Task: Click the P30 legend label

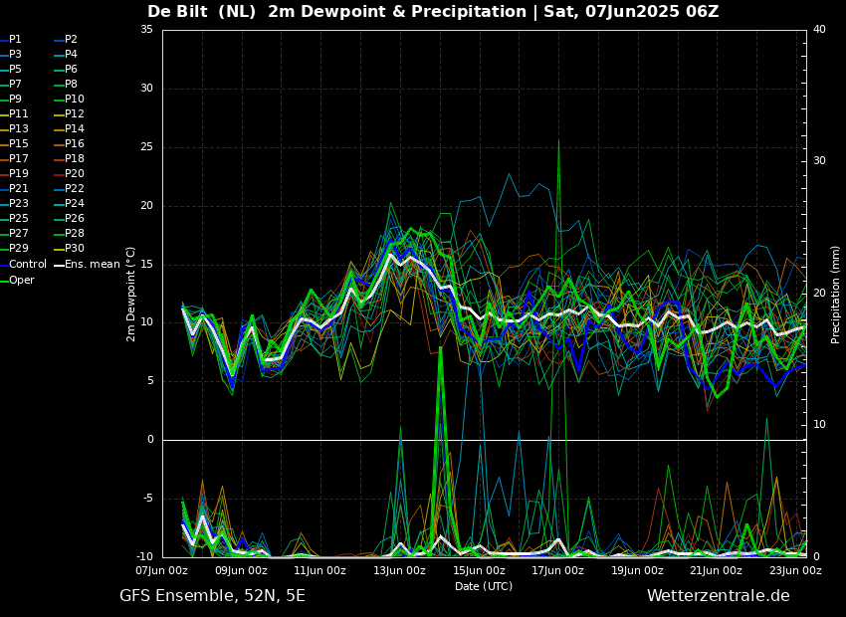Action: click(74, 249)
